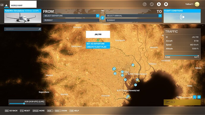Click the Sagamihara city label
Viewport: 205px width, 115px height.
click(x=44, y=92)
